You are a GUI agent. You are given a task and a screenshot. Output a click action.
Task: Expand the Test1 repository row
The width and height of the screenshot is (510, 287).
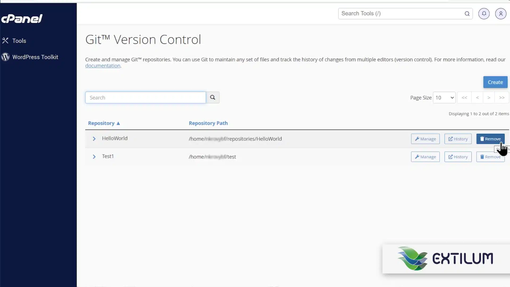click(x=94, y=157)
